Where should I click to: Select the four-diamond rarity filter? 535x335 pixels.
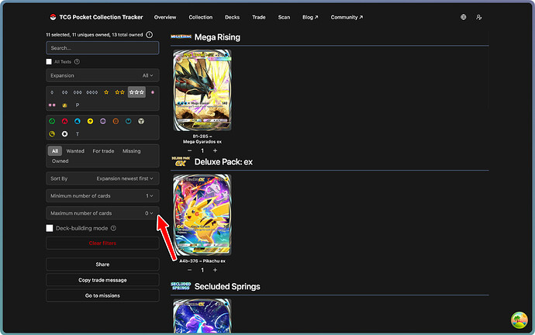pyautogui.click(x=91, y=92)
